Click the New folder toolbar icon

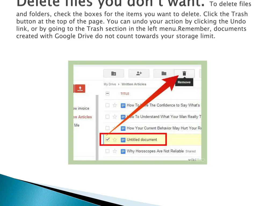coord(114,73)
